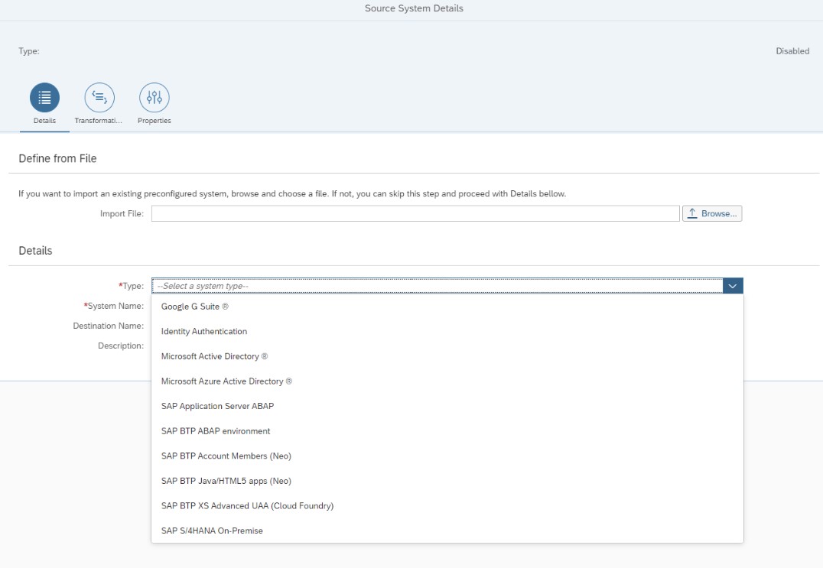Pick Microsoft Active Directory option
The image size is (823, 568).
point(447,356)
